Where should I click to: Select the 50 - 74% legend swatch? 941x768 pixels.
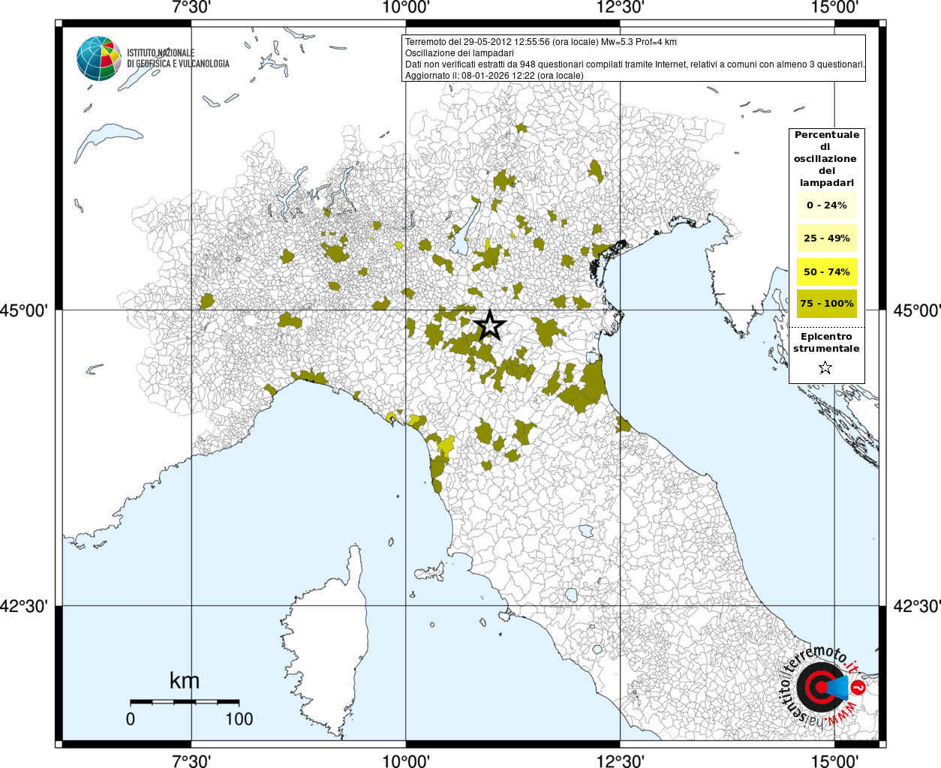tap(826, 271)
